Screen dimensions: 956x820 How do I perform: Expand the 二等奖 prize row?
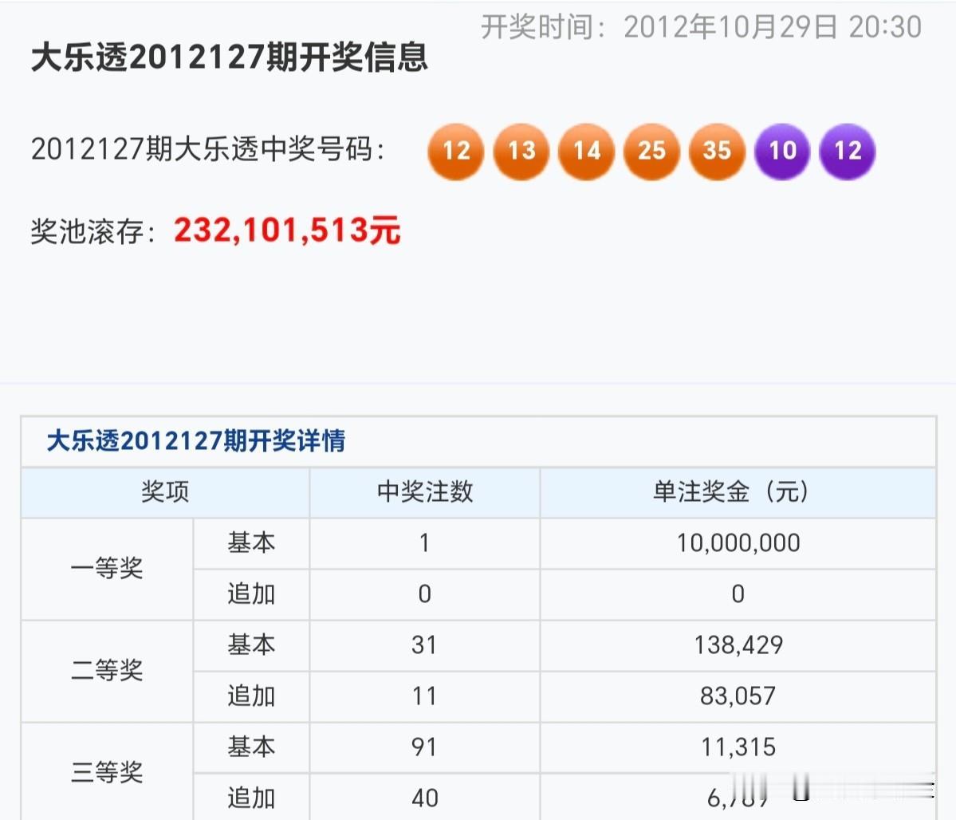[106, 672]
